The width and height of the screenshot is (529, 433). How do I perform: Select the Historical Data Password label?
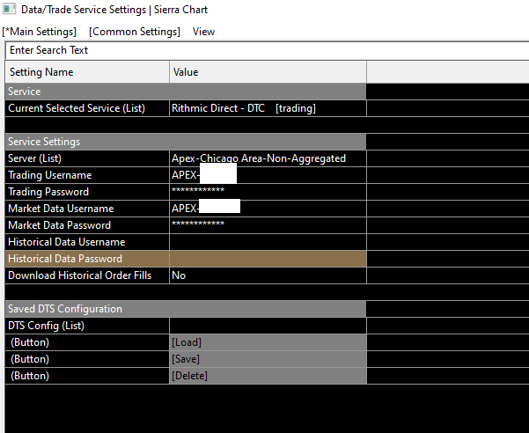(65, 259)
